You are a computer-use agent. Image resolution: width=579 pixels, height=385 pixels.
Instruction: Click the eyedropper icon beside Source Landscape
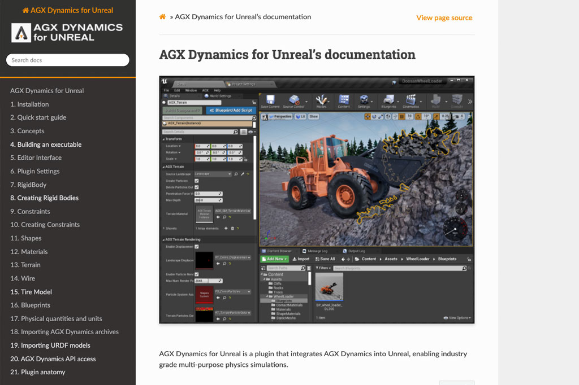(x=243, y=174)
